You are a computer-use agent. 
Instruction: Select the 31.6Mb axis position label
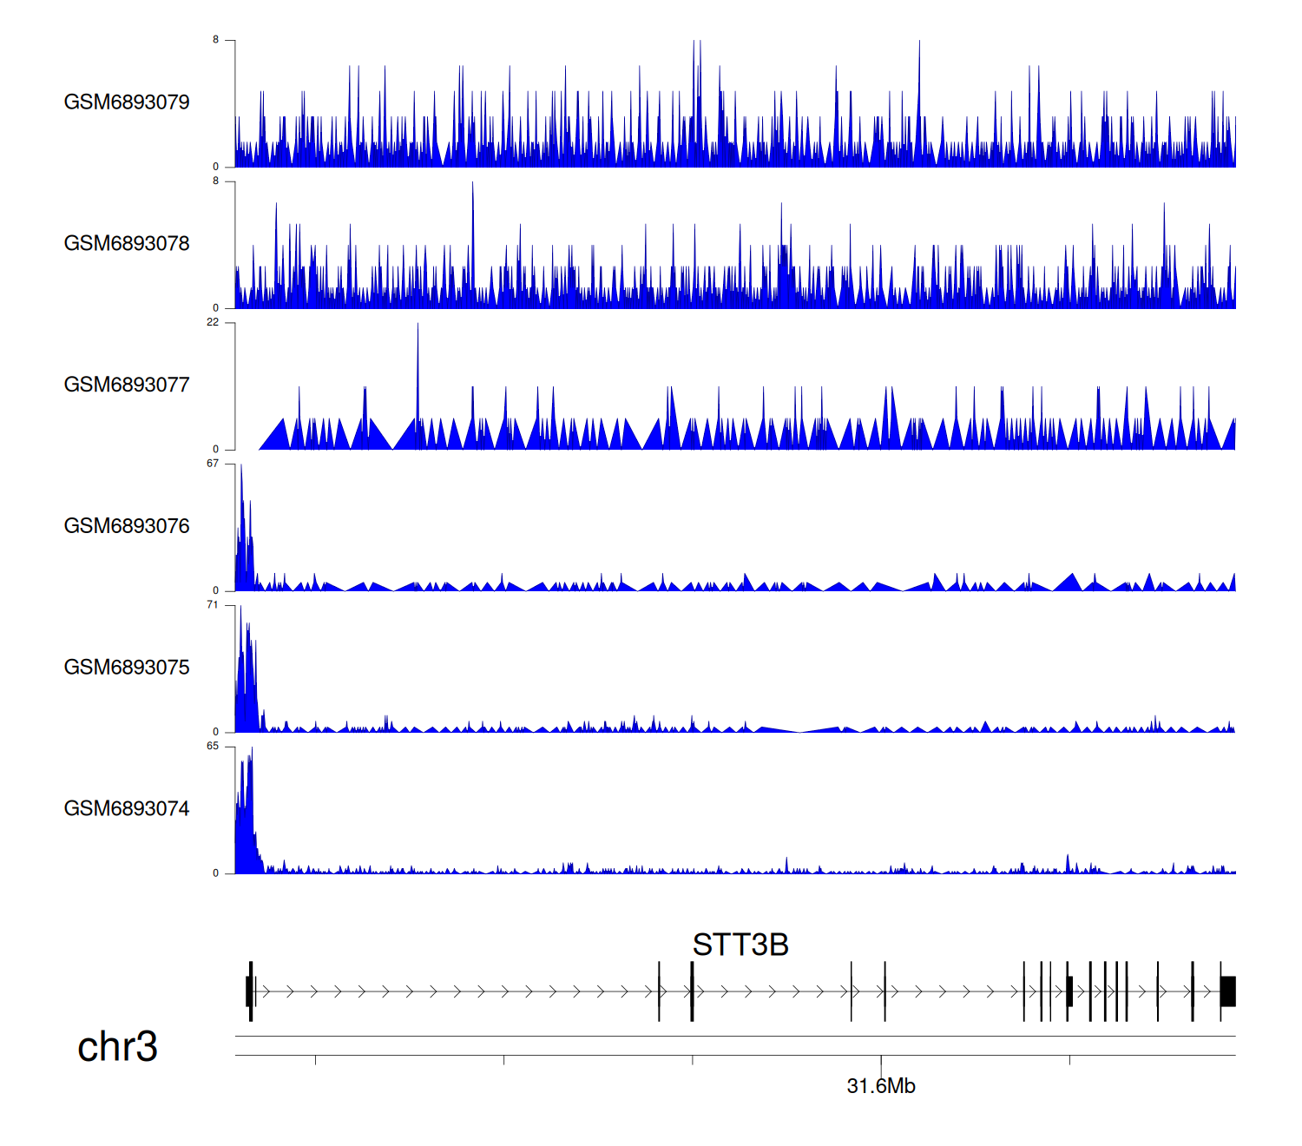click(x=881, y=1086)
